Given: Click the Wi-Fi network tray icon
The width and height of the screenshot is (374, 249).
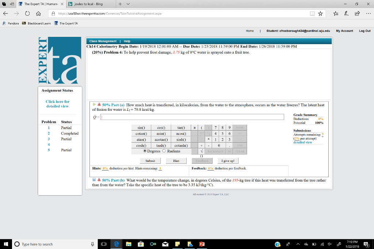Looking at the screenshot, I should pyautogui.click(x=322, y=244).
